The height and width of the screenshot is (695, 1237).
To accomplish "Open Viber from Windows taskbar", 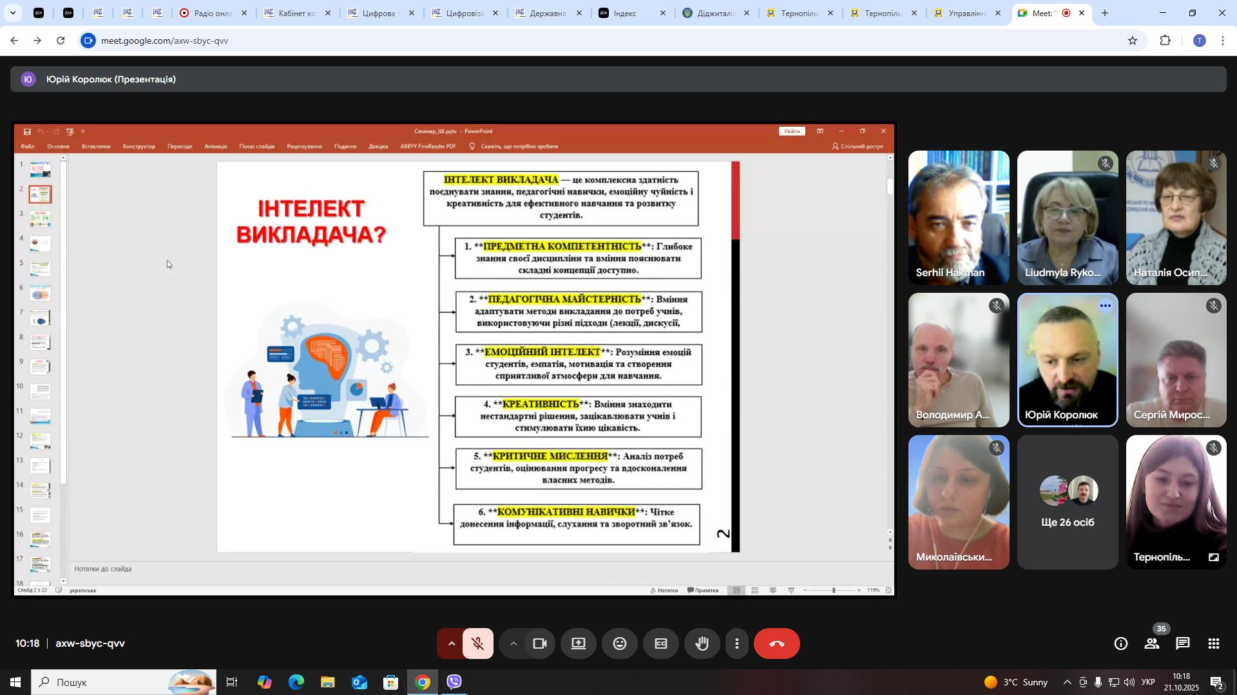I will 454,682.
